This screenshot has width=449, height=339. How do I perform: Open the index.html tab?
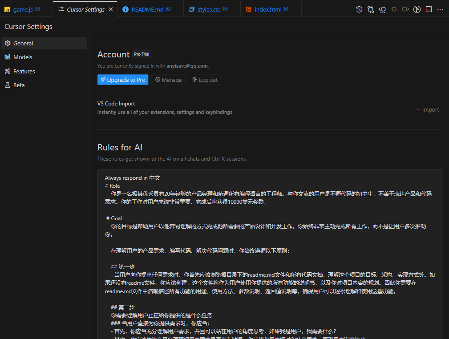[x=271, y=9]
